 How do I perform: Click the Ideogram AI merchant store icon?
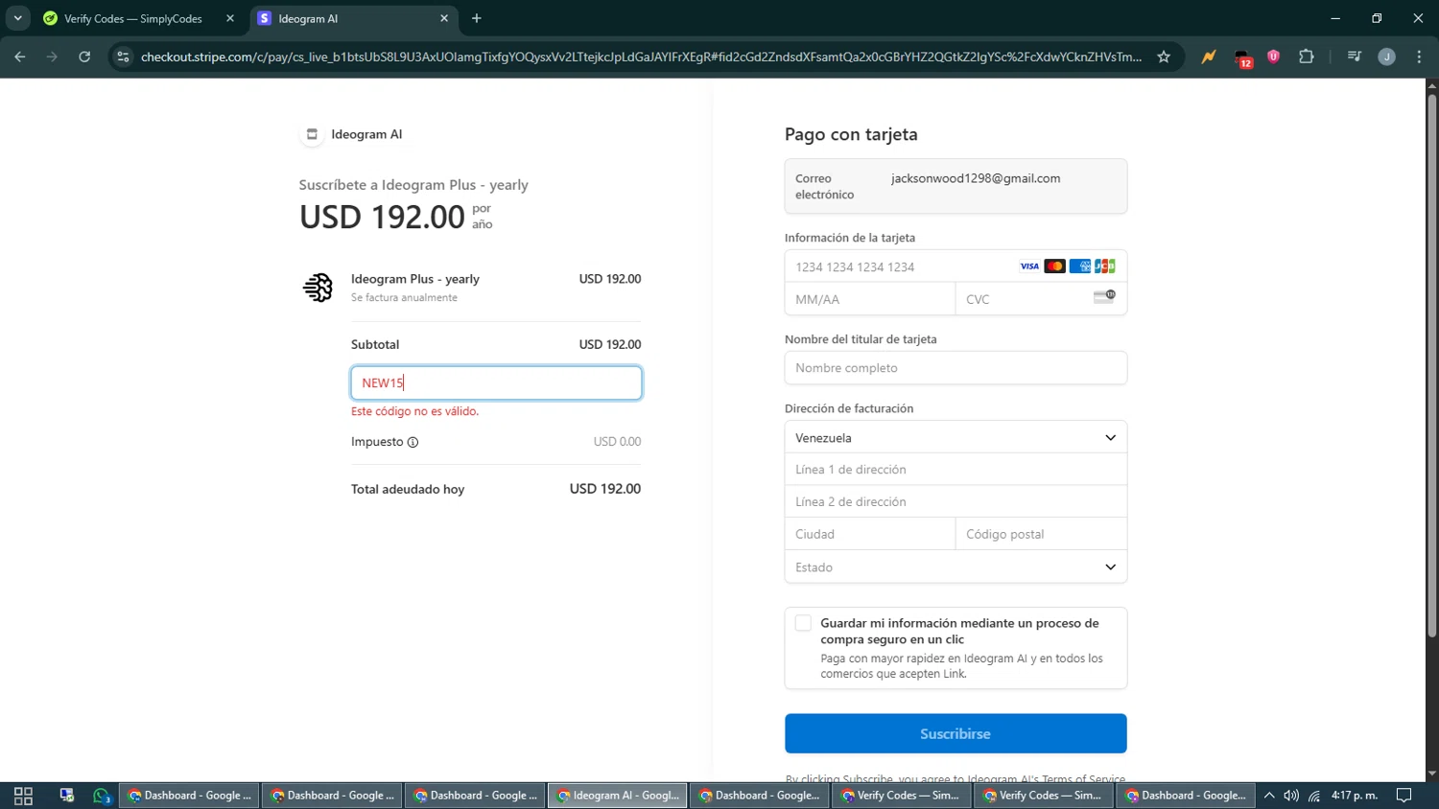click(312, 134)
